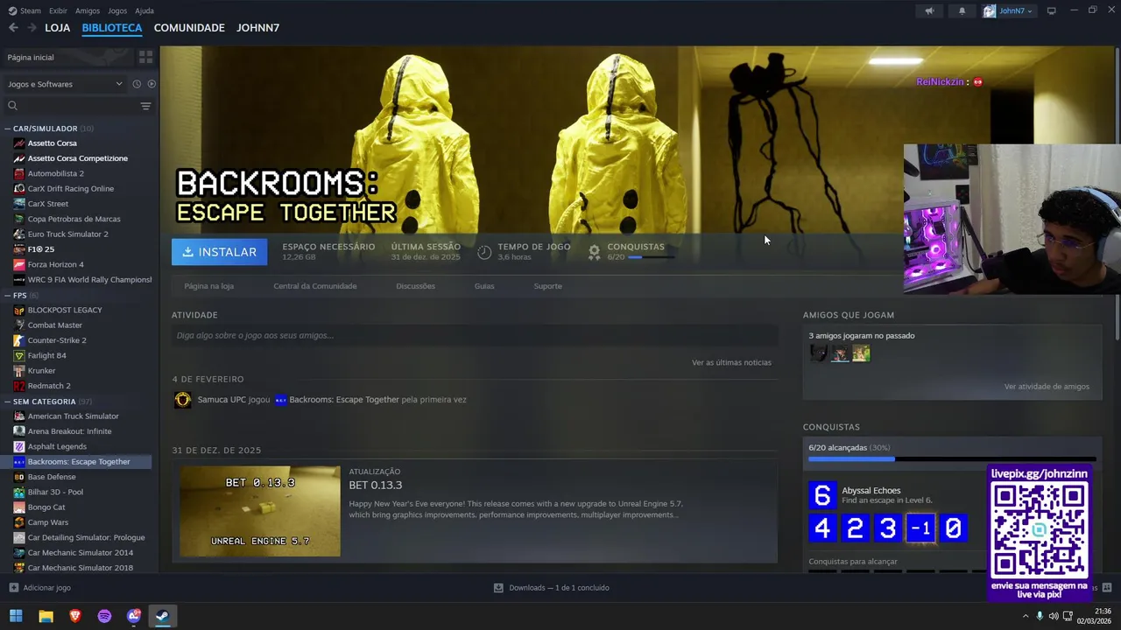Launch Brave browser from the taskbar
Screen dimensions: 1121x630
(75, 616)
